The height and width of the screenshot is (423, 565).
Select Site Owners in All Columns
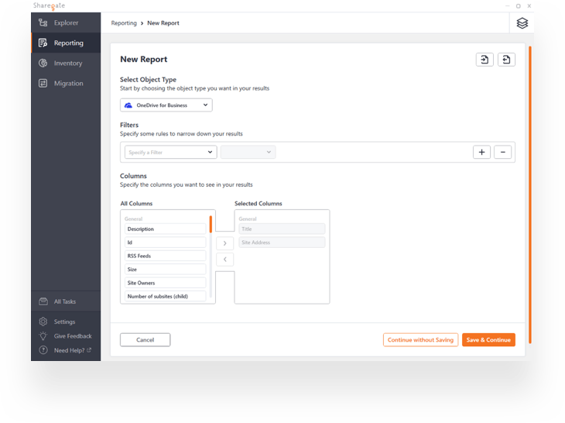(x=166, y=283)
